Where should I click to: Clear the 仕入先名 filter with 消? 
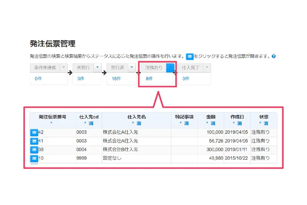139,123
